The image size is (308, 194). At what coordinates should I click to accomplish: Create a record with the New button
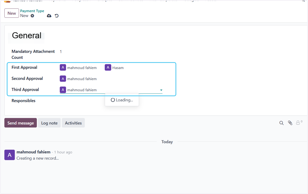pos(12,13)
